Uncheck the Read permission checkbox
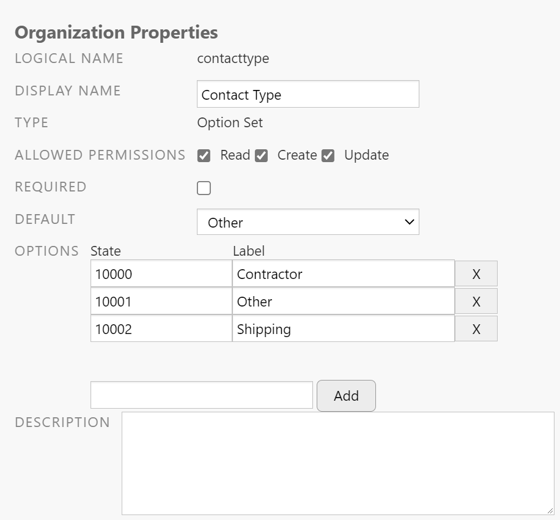This screenshot has width=560, height=520. tap(204, 156)
